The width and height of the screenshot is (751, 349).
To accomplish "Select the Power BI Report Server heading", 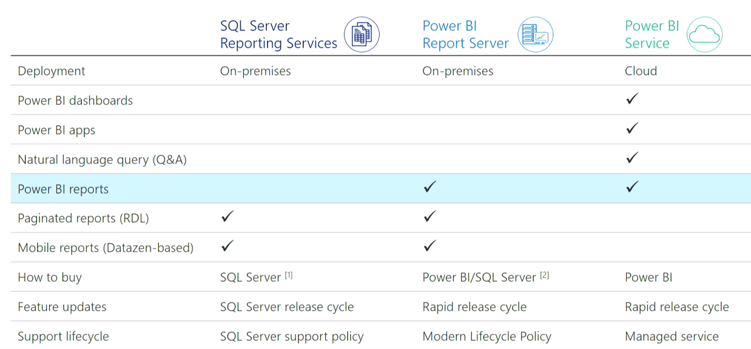I will click(x=465, y=35).
